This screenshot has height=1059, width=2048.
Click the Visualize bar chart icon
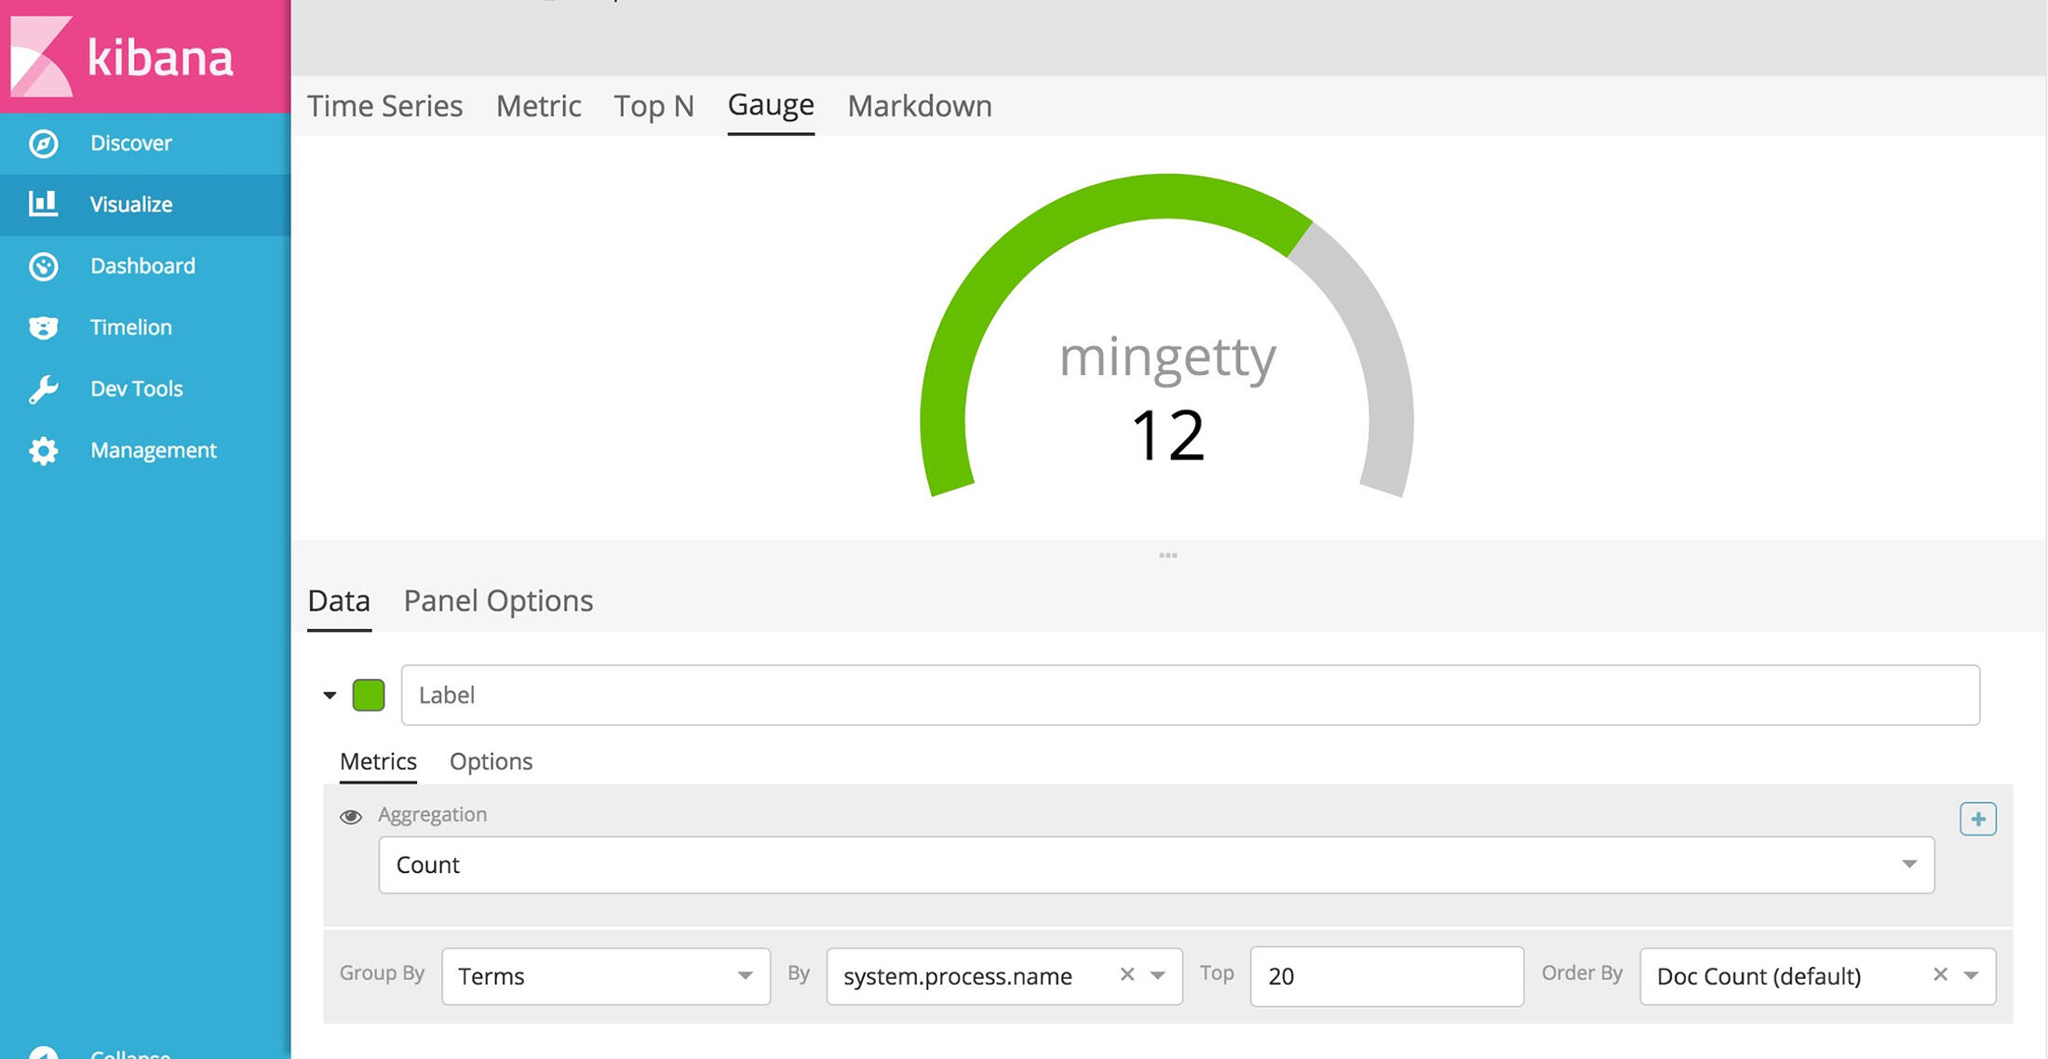(43, 204)
